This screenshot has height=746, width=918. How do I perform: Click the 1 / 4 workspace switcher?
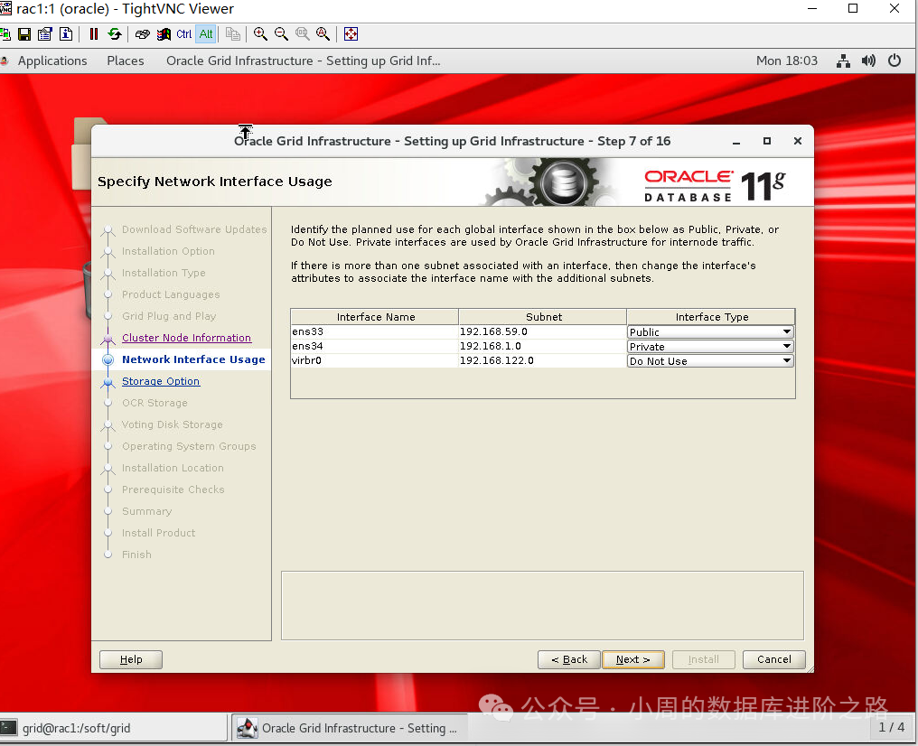[x=891, y=727]
